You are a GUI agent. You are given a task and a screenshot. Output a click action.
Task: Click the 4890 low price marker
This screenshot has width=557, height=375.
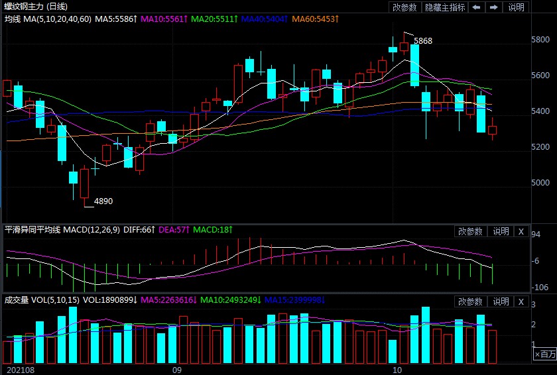pos(103,201)
